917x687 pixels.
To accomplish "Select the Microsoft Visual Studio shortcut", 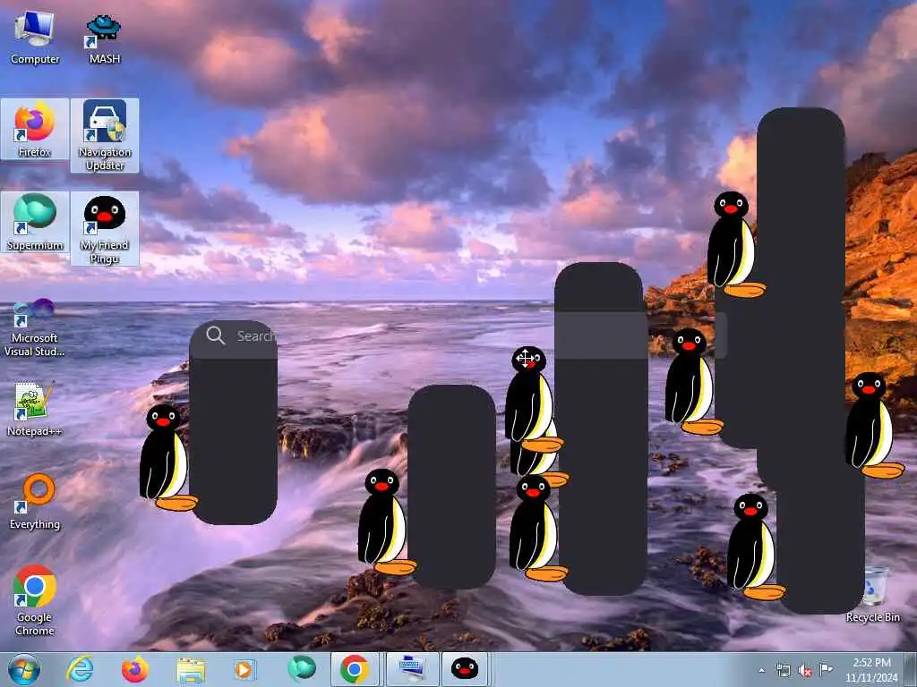I will pyautogui.click(x=35, y=327).
